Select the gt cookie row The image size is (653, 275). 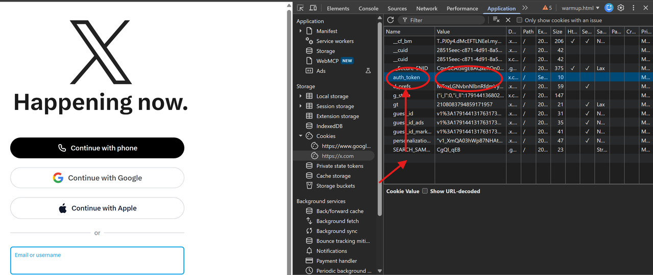pos(518,104)
